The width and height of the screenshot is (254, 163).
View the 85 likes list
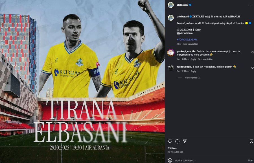pyautogui.click(x=172, y=148)
